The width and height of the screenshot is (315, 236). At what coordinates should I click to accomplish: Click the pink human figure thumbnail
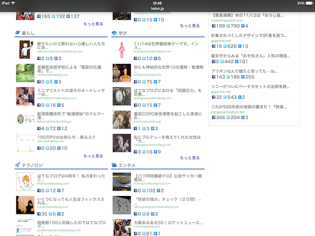pyautogui.click(x=122, y=50)
